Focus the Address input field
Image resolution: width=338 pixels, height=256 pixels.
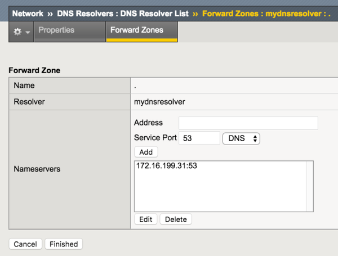pos(248,123)
